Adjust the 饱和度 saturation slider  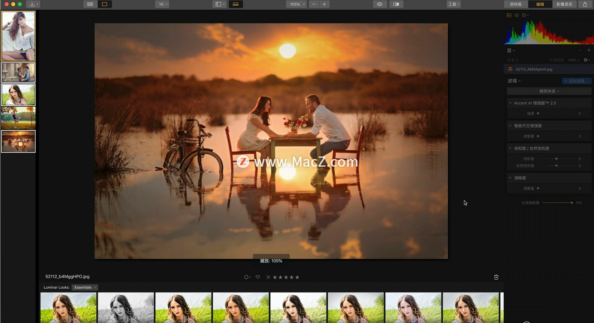tap(556, 159)
